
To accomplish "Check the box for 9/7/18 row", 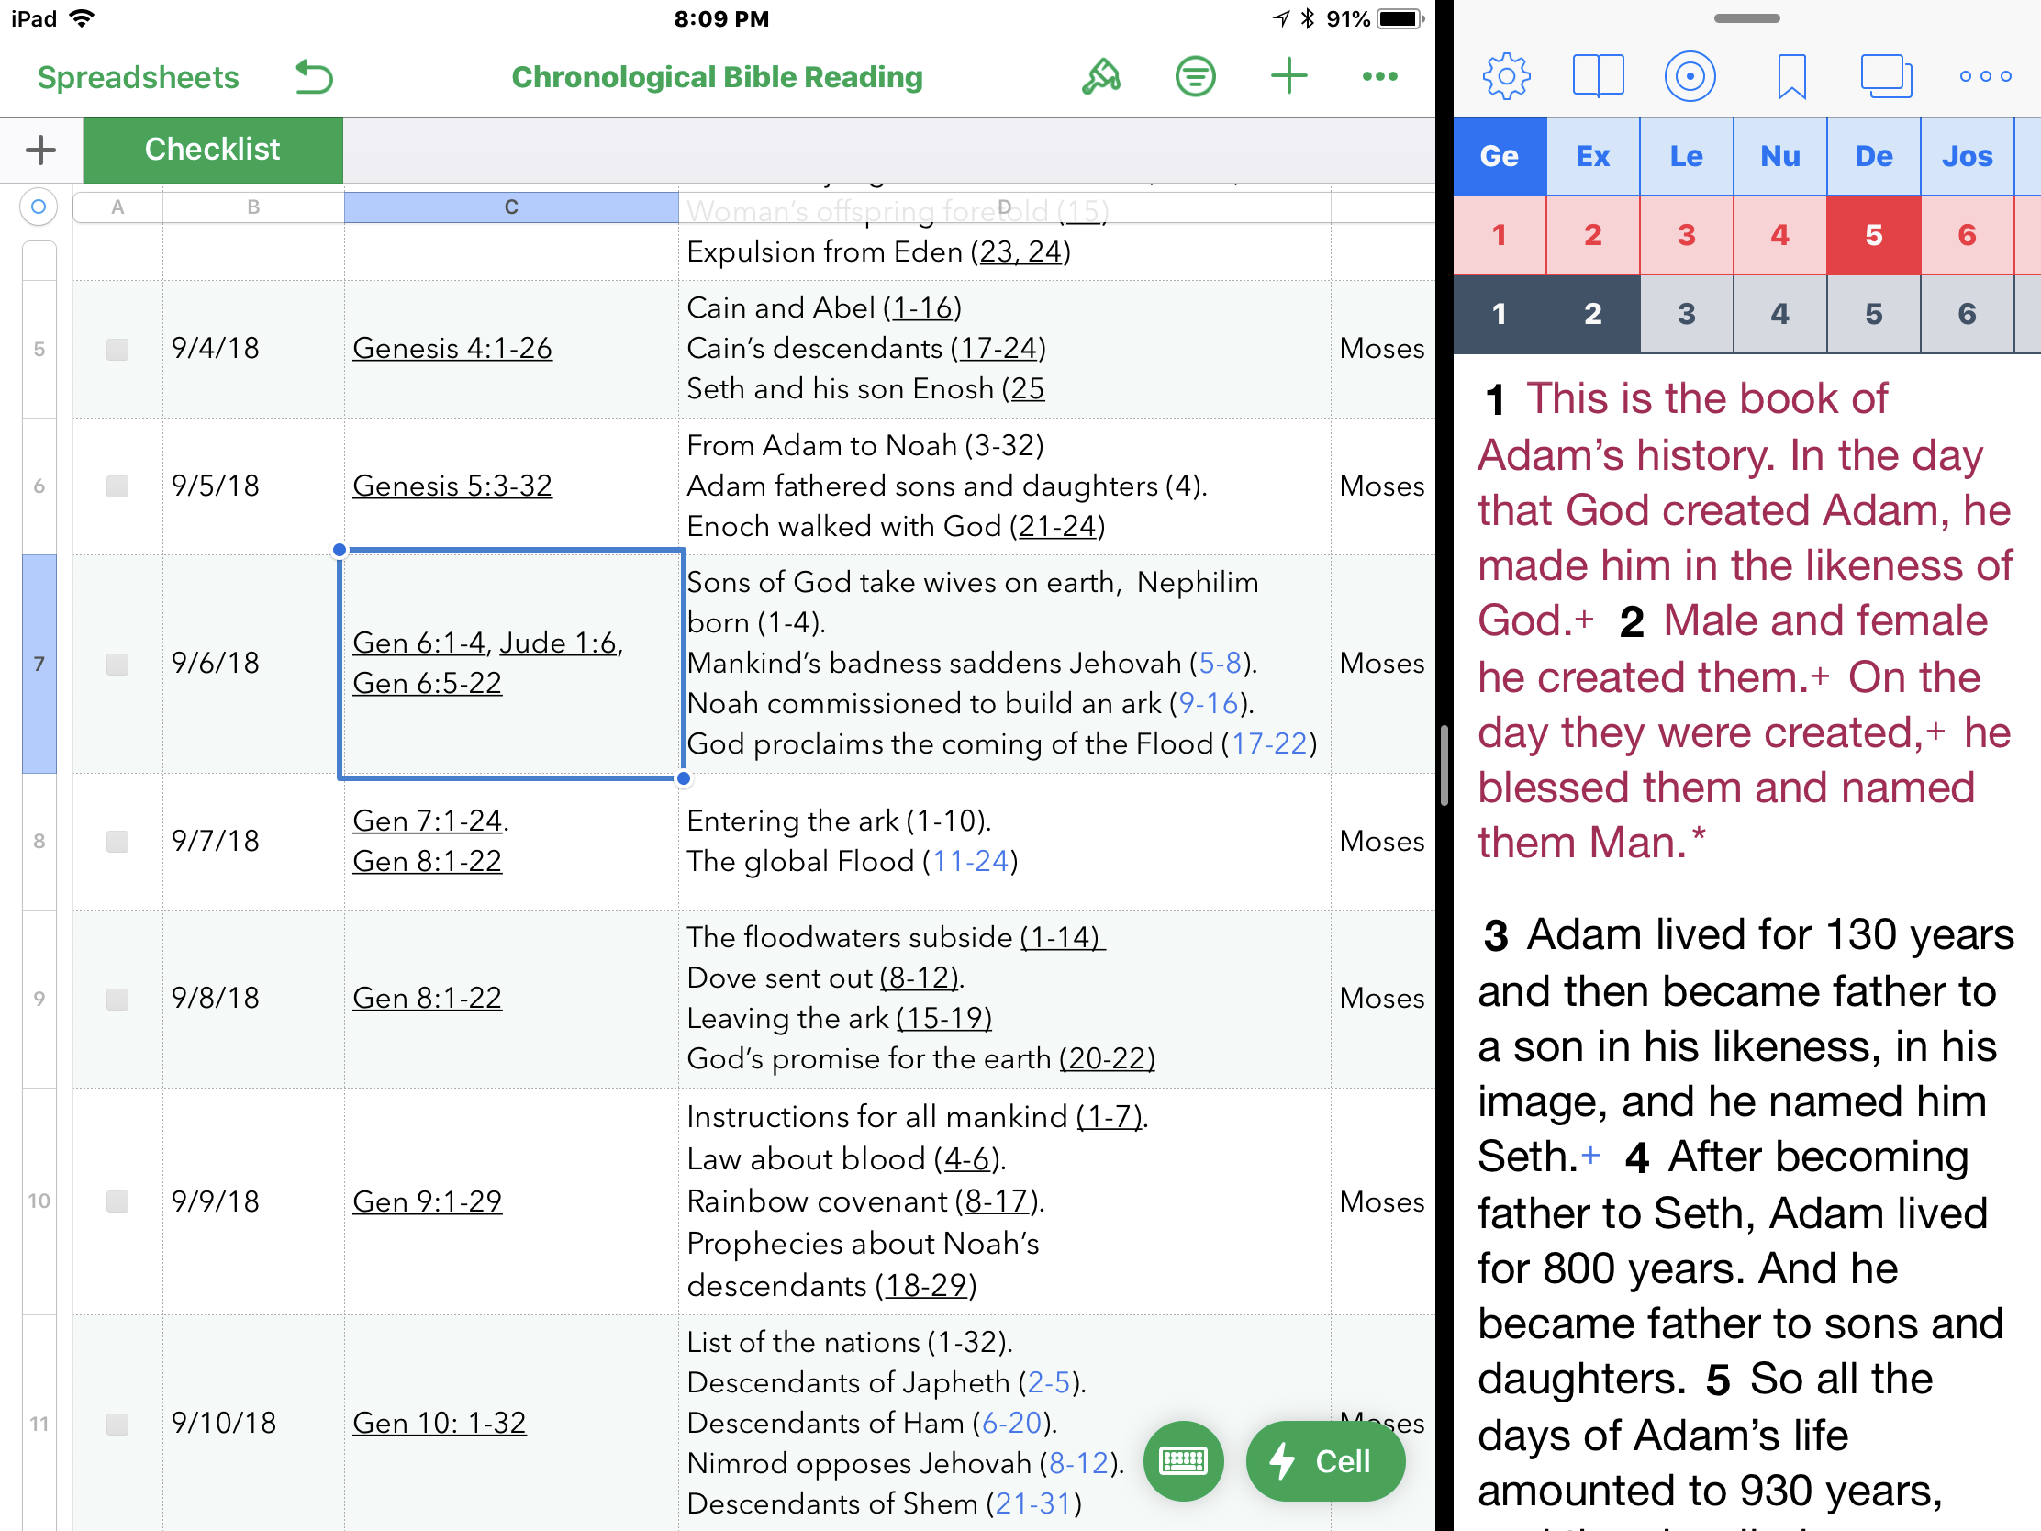I will [117, 841].
